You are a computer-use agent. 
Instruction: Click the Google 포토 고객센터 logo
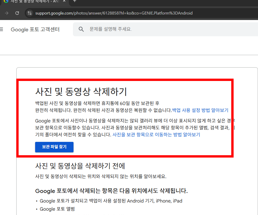35,29
